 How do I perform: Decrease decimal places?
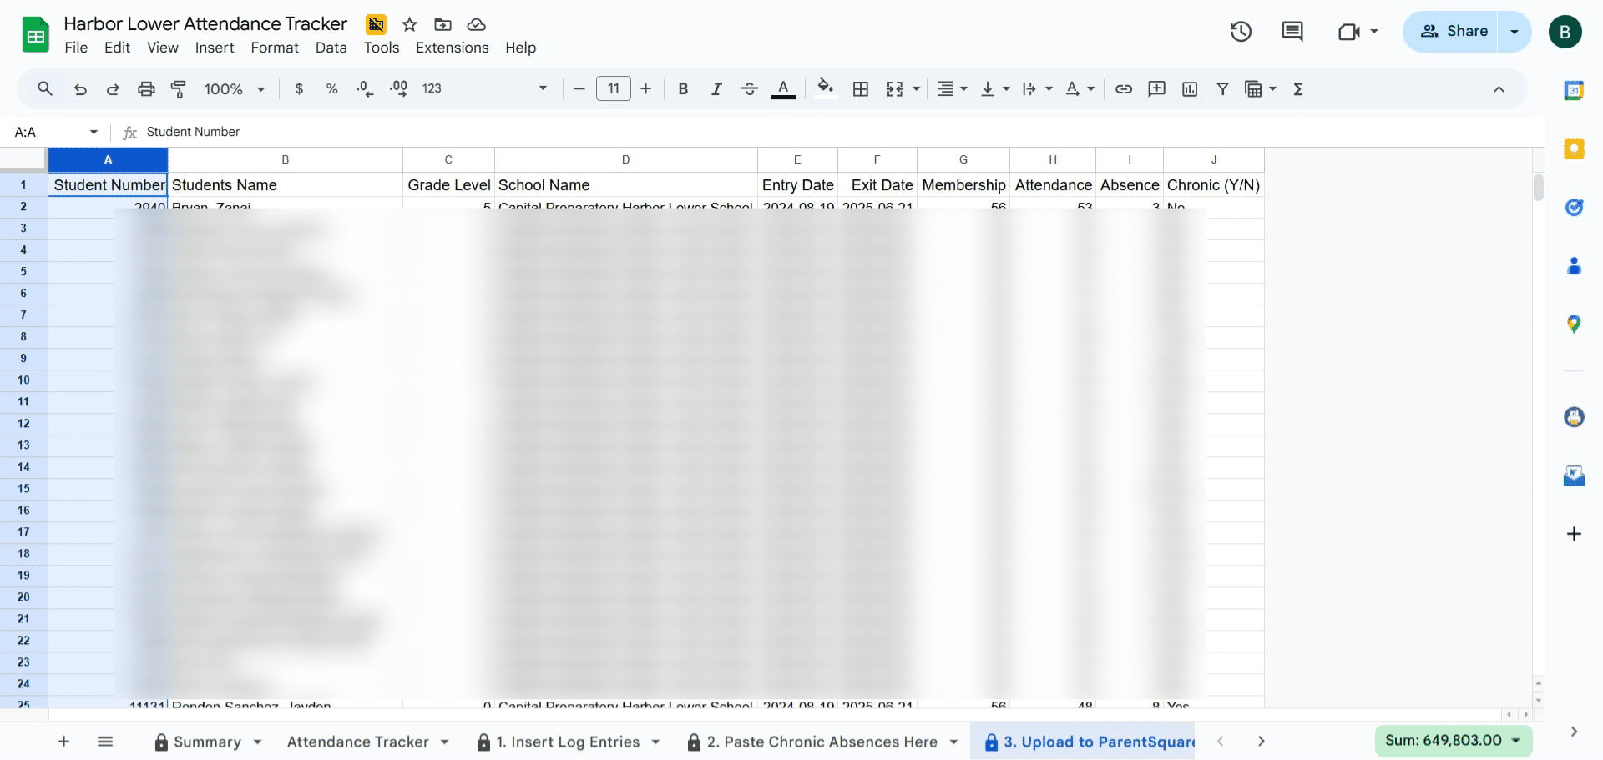click(x=365, y=88)
